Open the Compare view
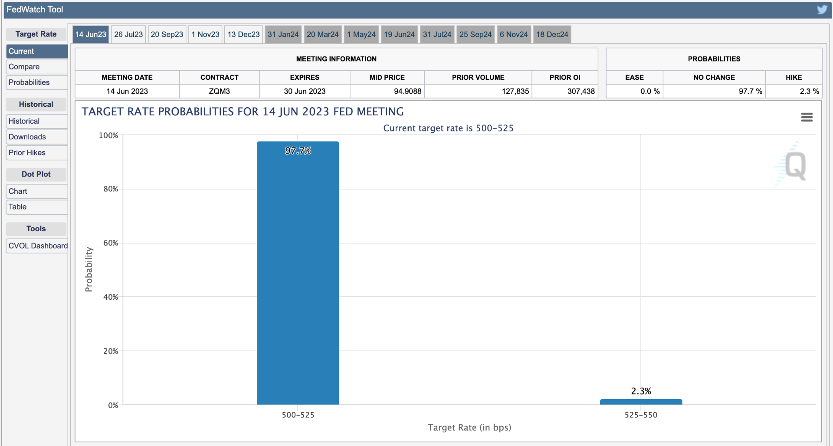Image resolution: width=833 pixels, height=446 pixels. click(x=37, y=67)
